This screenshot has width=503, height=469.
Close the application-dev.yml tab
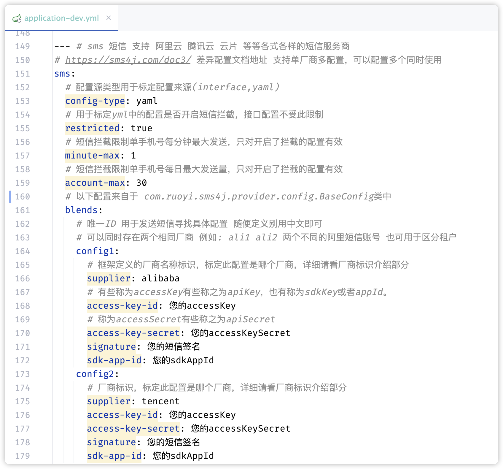coord(109,18)
